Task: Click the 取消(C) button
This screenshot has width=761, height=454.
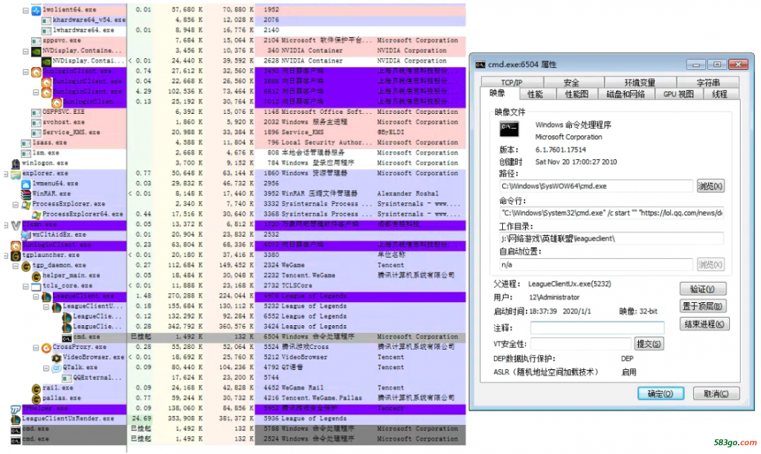Action: (716, 393)
